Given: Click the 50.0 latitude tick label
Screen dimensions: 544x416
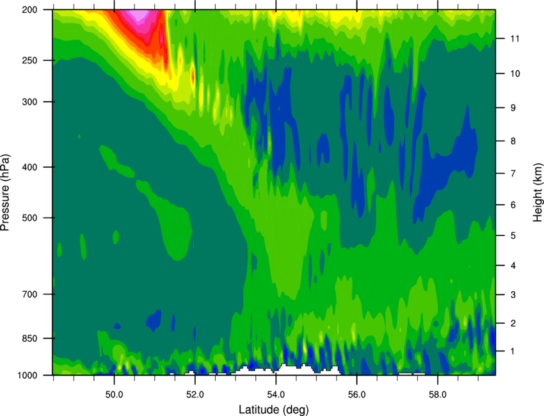Looking at the screenshot, I should tap(114, 395).
